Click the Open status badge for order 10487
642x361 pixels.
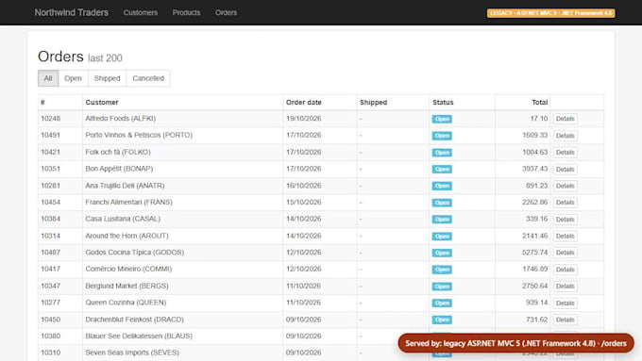[x=442, y=253]
